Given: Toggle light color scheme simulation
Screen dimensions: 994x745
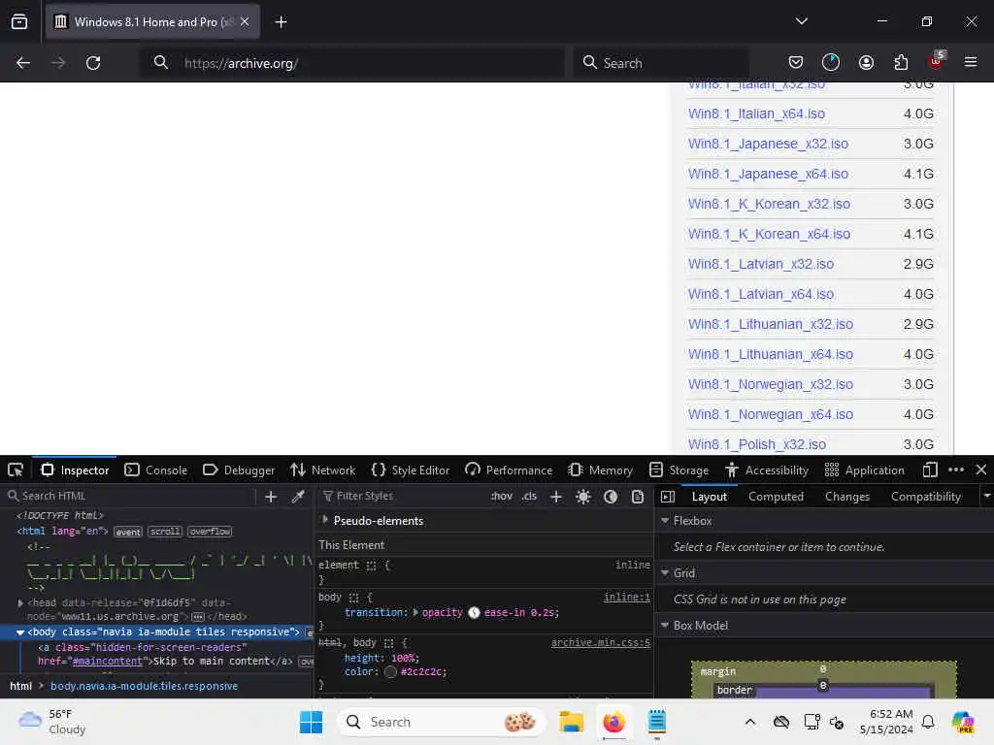Looking at the screenshot, I should (583, 497).
